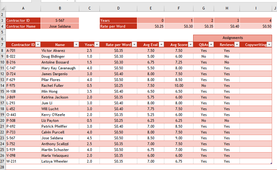Select column A header
This screenshot has width=277, height=170.
(x=23, y=8)
